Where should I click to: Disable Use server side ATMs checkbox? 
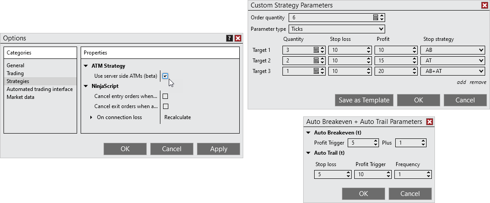pyautogui.click(x=165, y=76)
